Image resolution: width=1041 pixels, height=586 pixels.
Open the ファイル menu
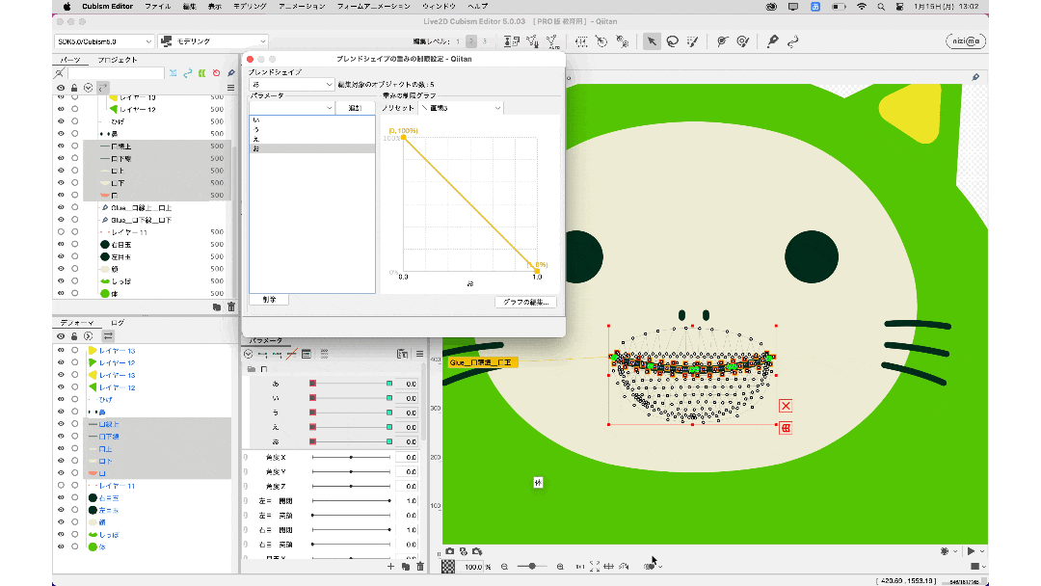pyautogui.click(x=157, y=6)
